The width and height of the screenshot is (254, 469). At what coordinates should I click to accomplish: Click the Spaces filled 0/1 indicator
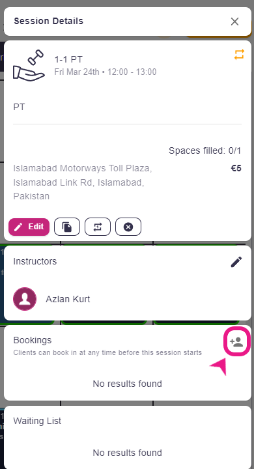point(205,150)
